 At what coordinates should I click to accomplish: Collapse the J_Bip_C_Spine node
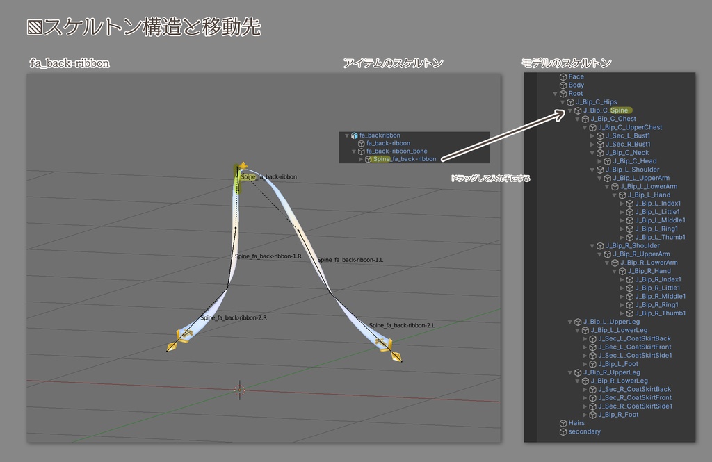pos(570,110)
